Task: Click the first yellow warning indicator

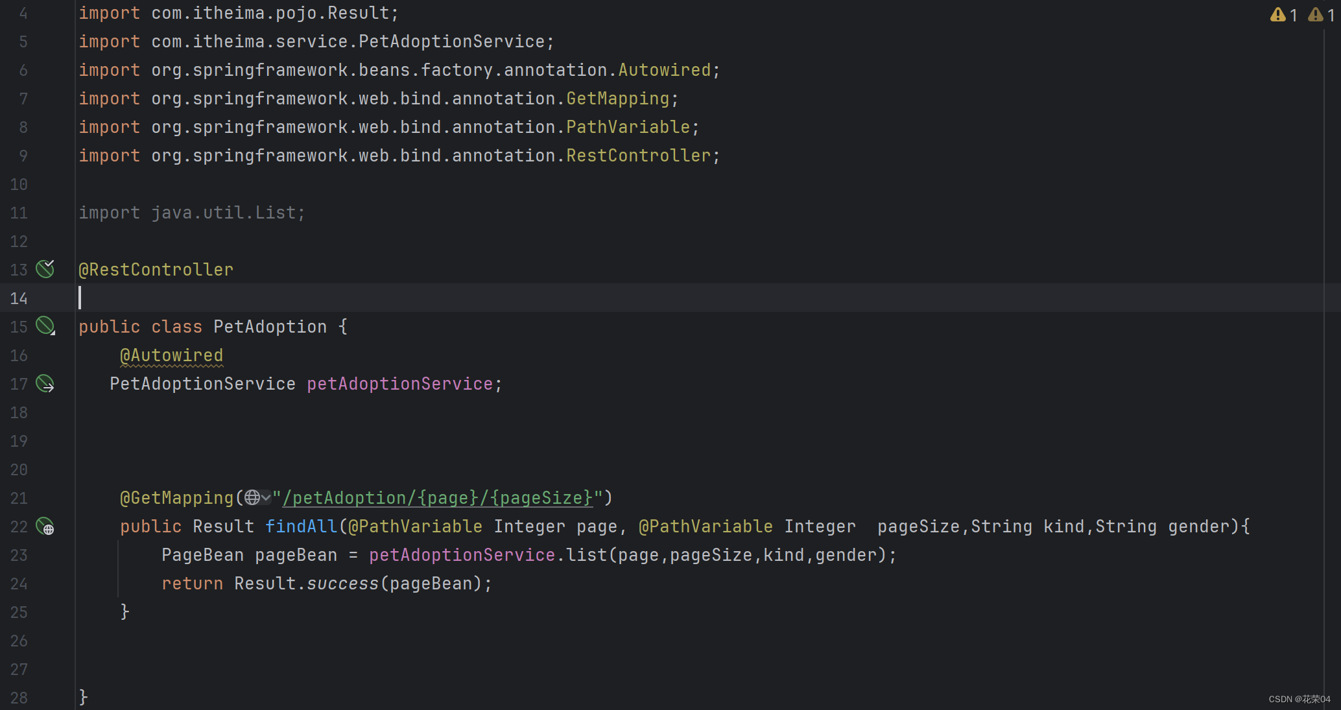Action: 1277,14
